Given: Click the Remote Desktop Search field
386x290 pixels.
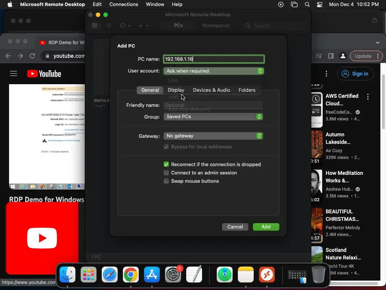Looking at the screenshot, I should click(274, 25).
